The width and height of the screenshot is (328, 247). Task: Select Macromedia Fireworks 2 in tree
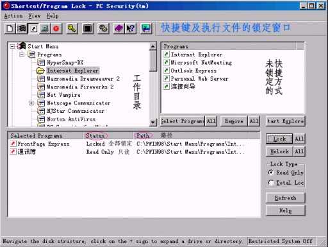[80, 87]
